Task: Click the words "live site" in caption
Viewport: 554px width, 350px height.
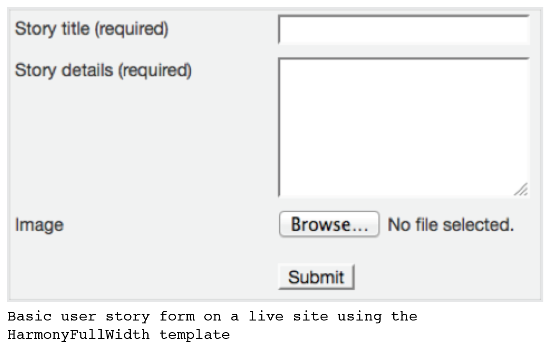Action: (x=288, y=317)
